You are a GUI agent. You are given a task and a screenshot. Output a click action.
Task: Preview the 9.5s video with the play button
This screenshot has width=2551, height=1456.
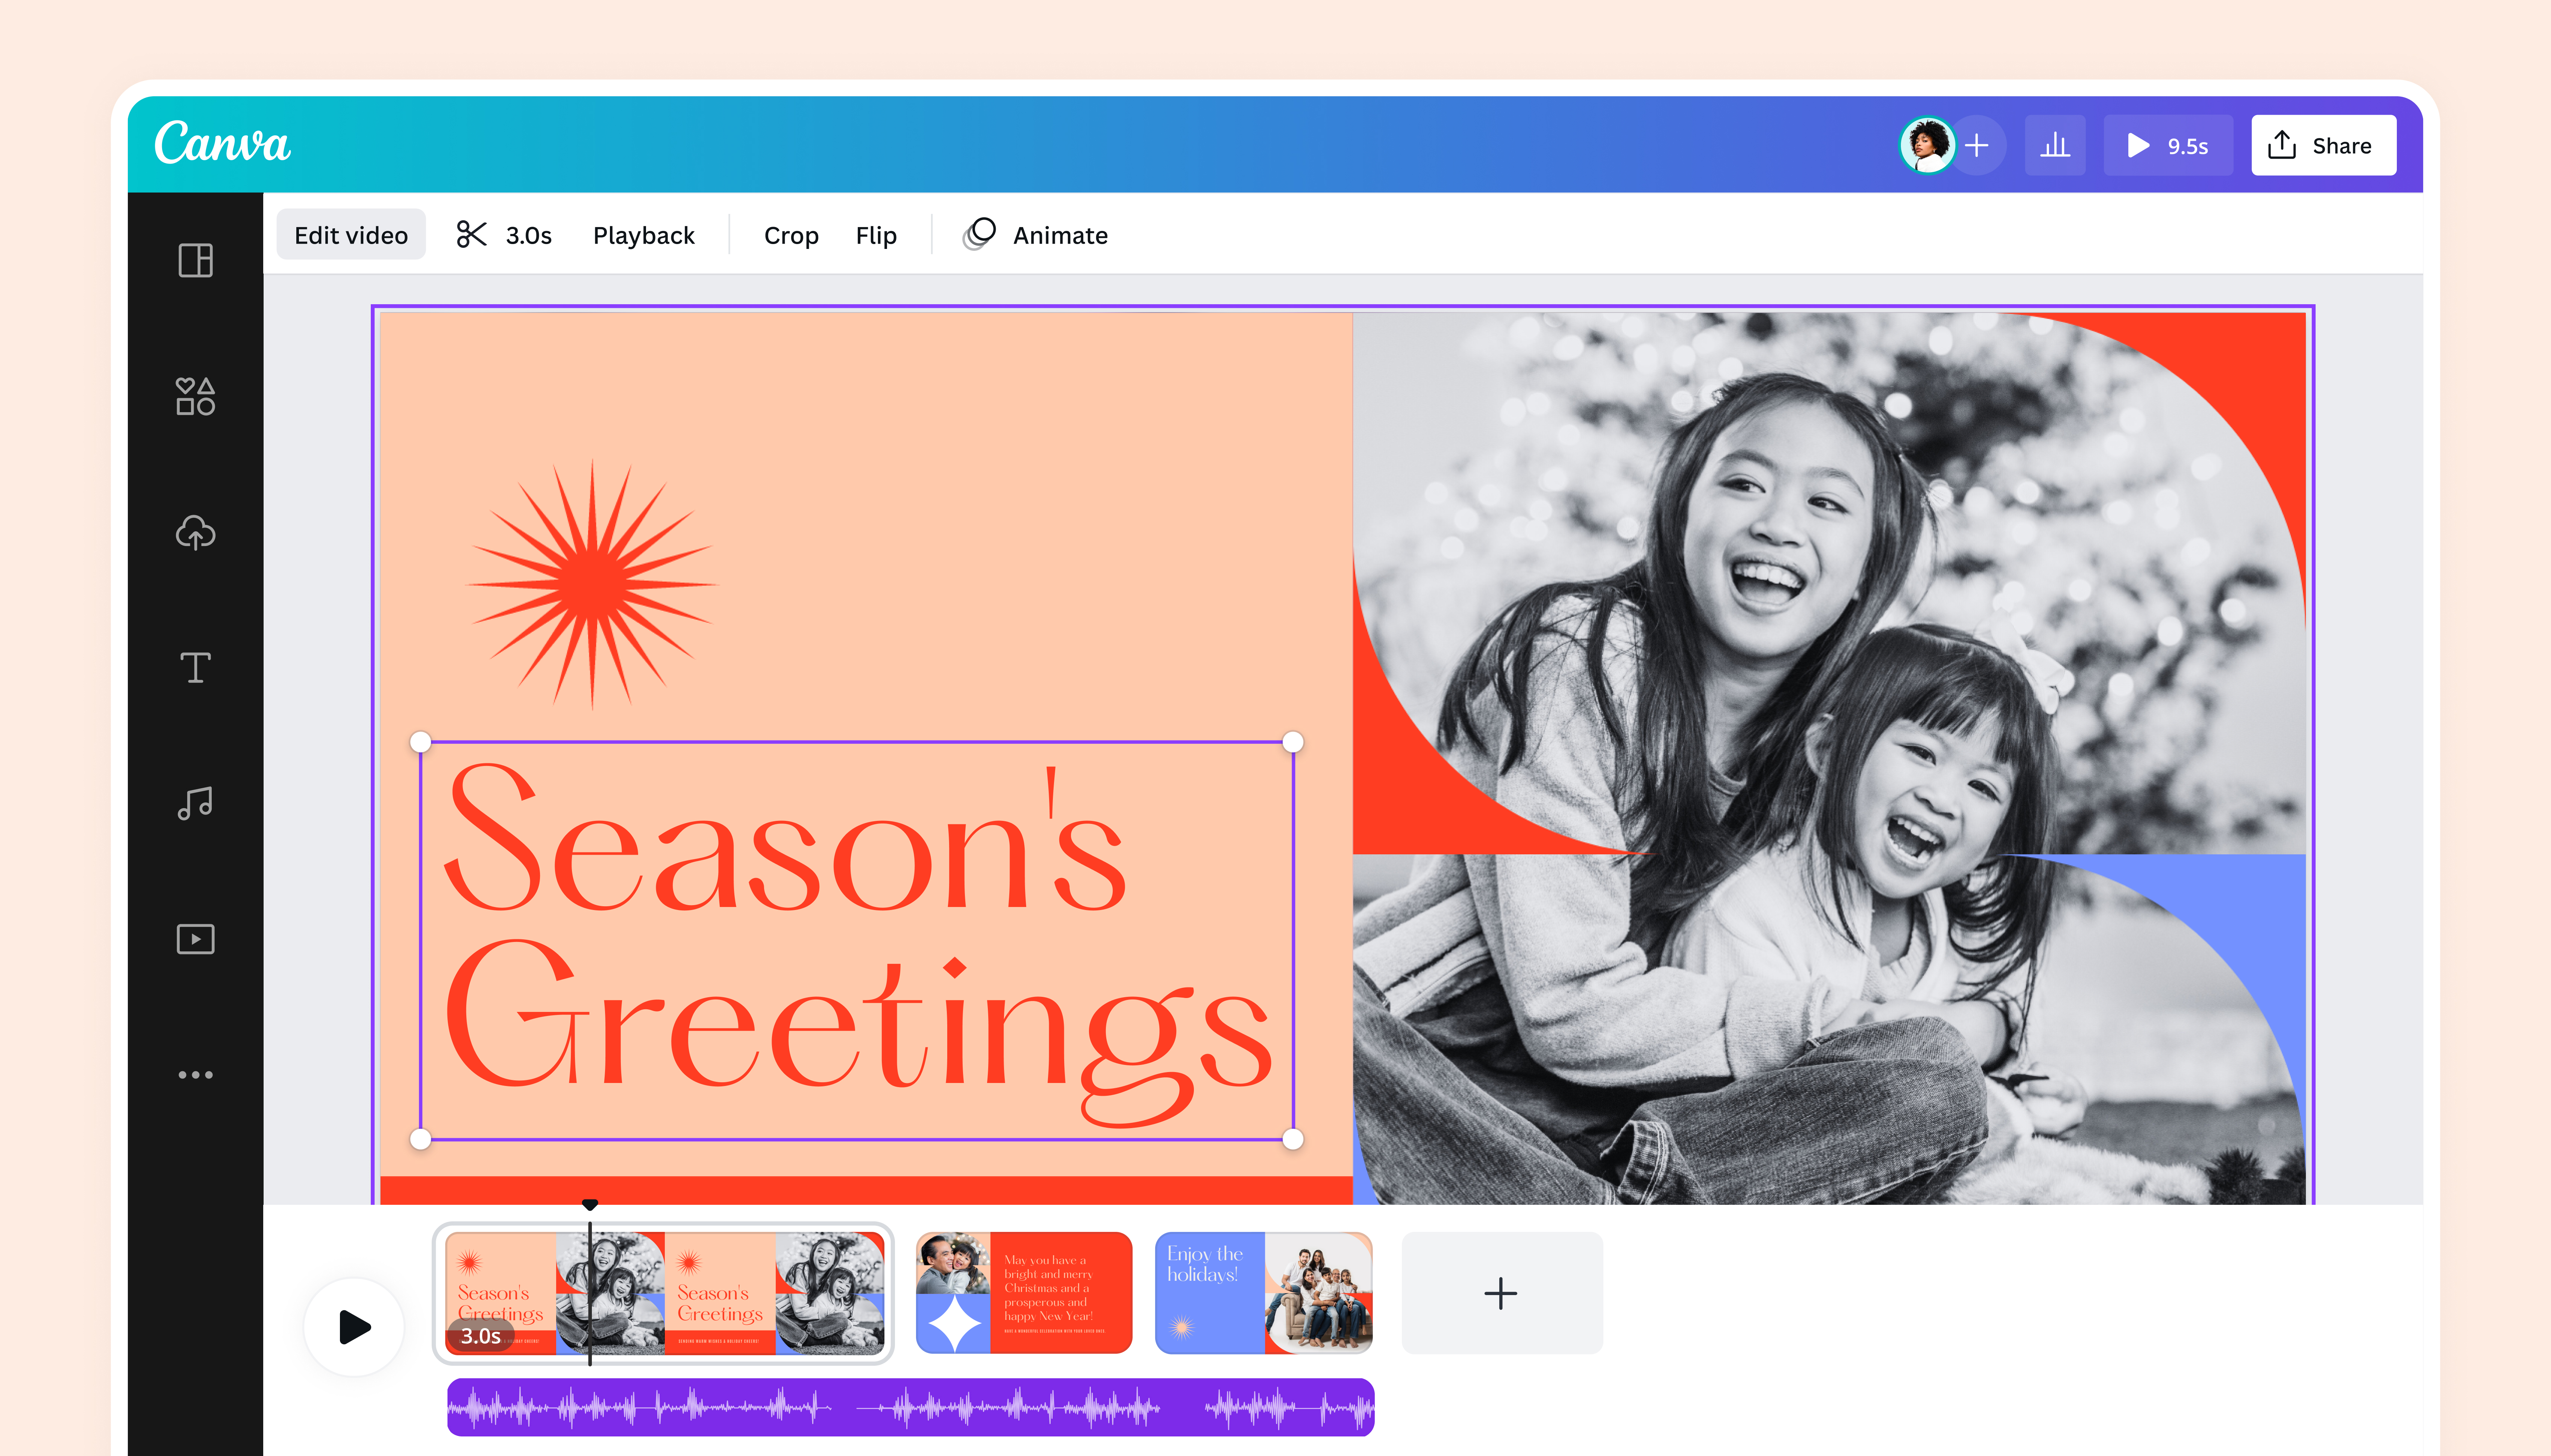2168,145
